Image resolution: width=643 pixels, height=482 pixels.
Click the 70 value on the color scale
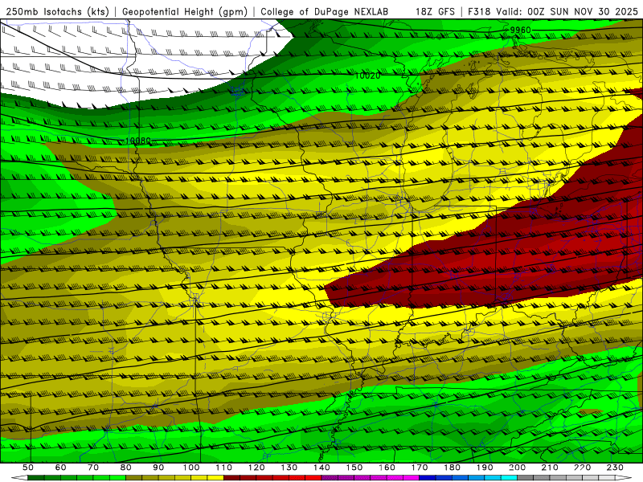tap(93, 468)
